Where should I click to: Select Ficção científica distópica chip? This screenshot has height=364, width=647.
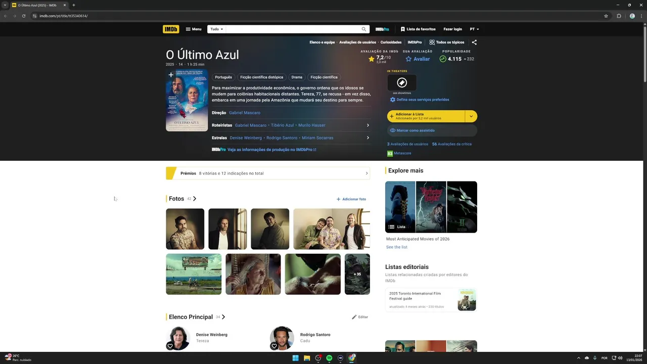[x=261, y=77]
